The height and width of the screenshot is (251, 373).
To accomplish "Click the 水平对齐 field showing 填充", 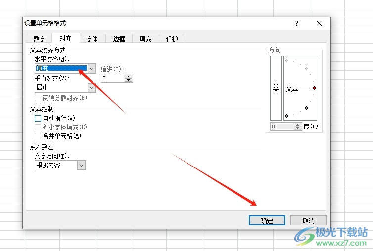I will pyautogui.click(x=61, y=69).
